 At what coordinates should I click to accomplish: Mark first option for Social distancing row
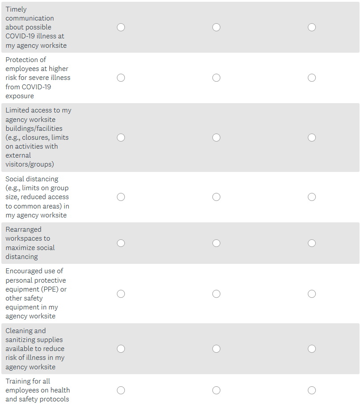[x=121, y=197]
